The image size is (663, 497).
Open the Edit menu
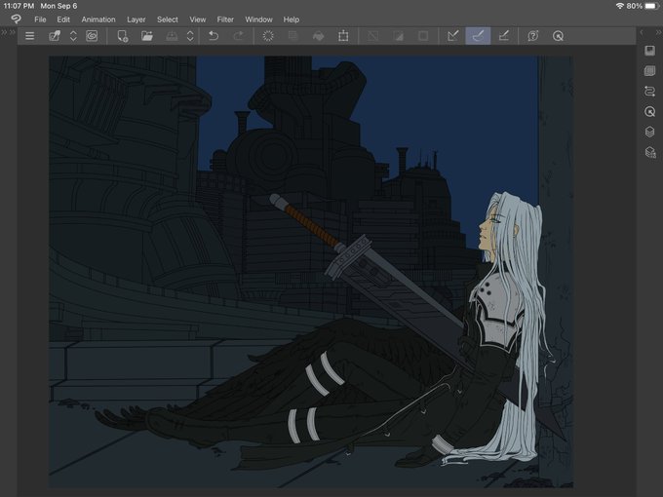coord(63,19)
